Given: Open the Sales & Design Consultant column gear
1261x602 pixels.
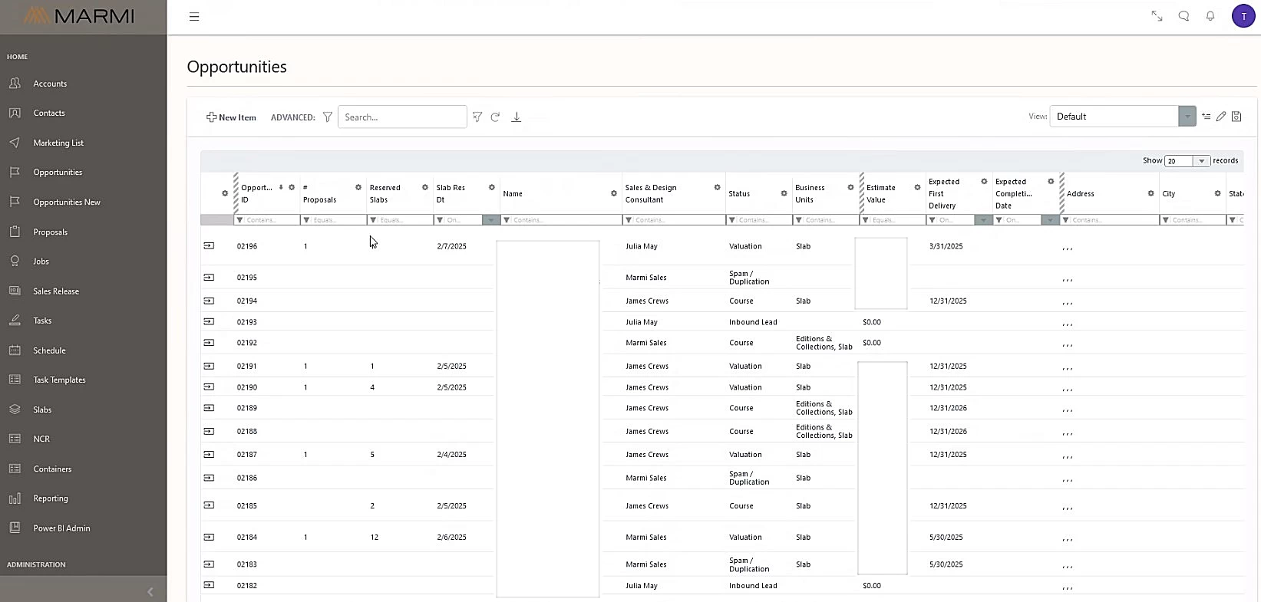Looking at the screenshot, I should point(718,187).
